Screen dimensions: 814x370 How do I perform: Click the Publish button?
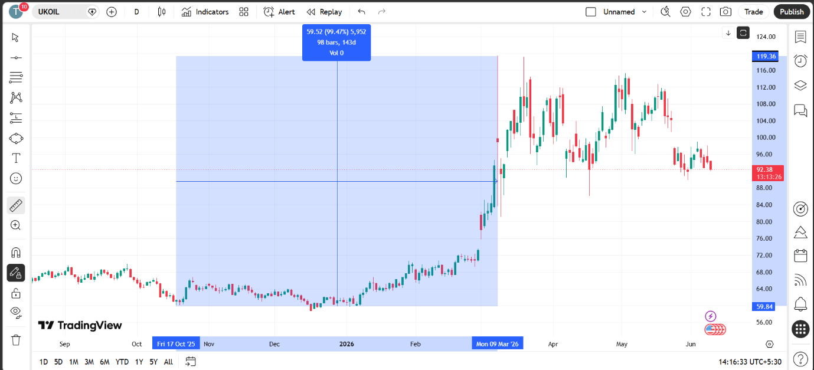pos(792,12)
